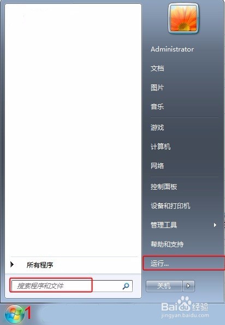Open 网络 Network
225x325 pixels.
[x=157, y=166]
